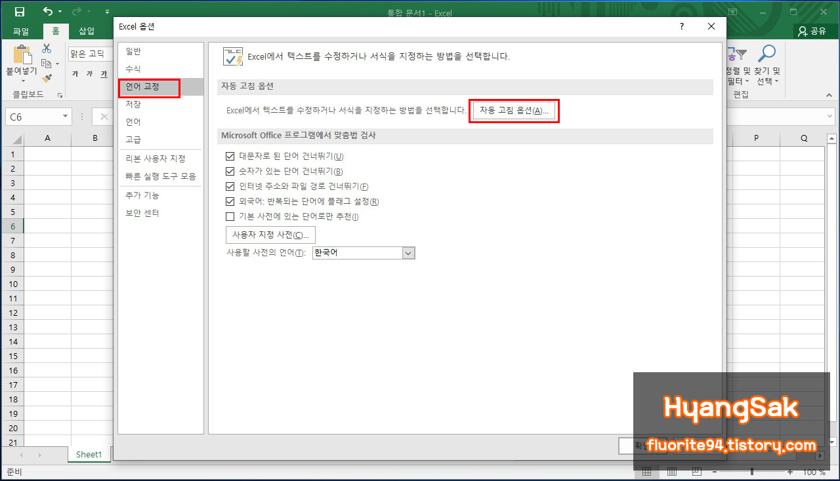Close the Excel 옵션 dialog
Screen dimensions: 840x481
711,27
